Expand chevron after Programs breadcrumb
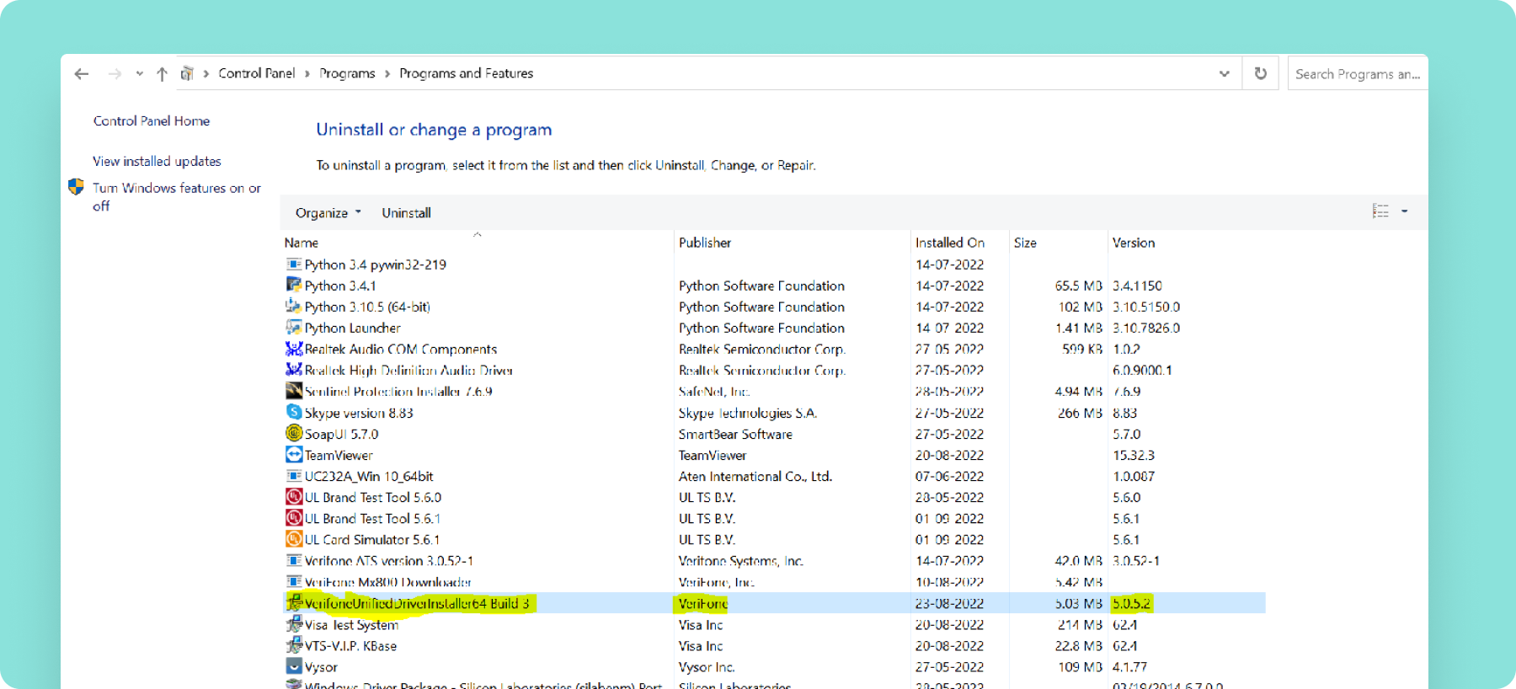 pos(387,74)
